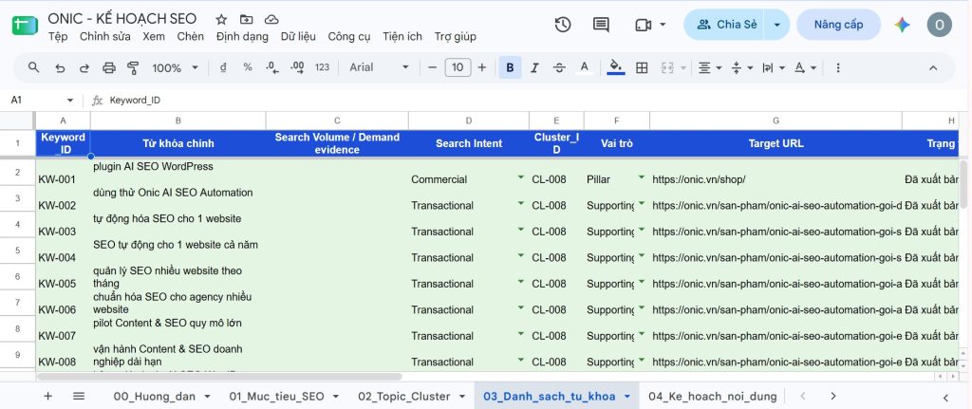Switch to 04_Ke_hoach_noi_dung sheet tab
Viewport: 972px width, 409px height.
tap(712, 396)
